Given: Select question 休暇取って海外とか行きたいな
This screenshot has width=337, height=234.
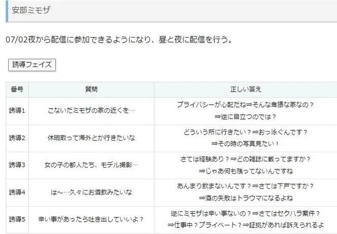Looking at the screenshot, I should pyautogui.click(x=91, y=138).
